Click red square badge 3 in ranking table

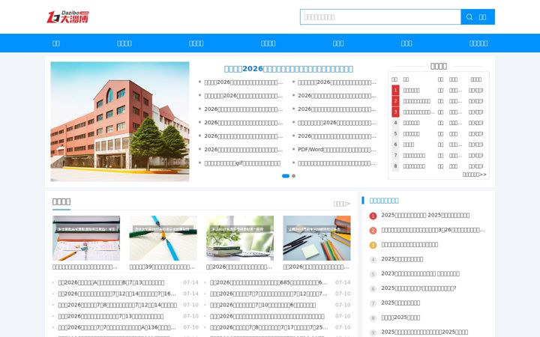[395, 112]
